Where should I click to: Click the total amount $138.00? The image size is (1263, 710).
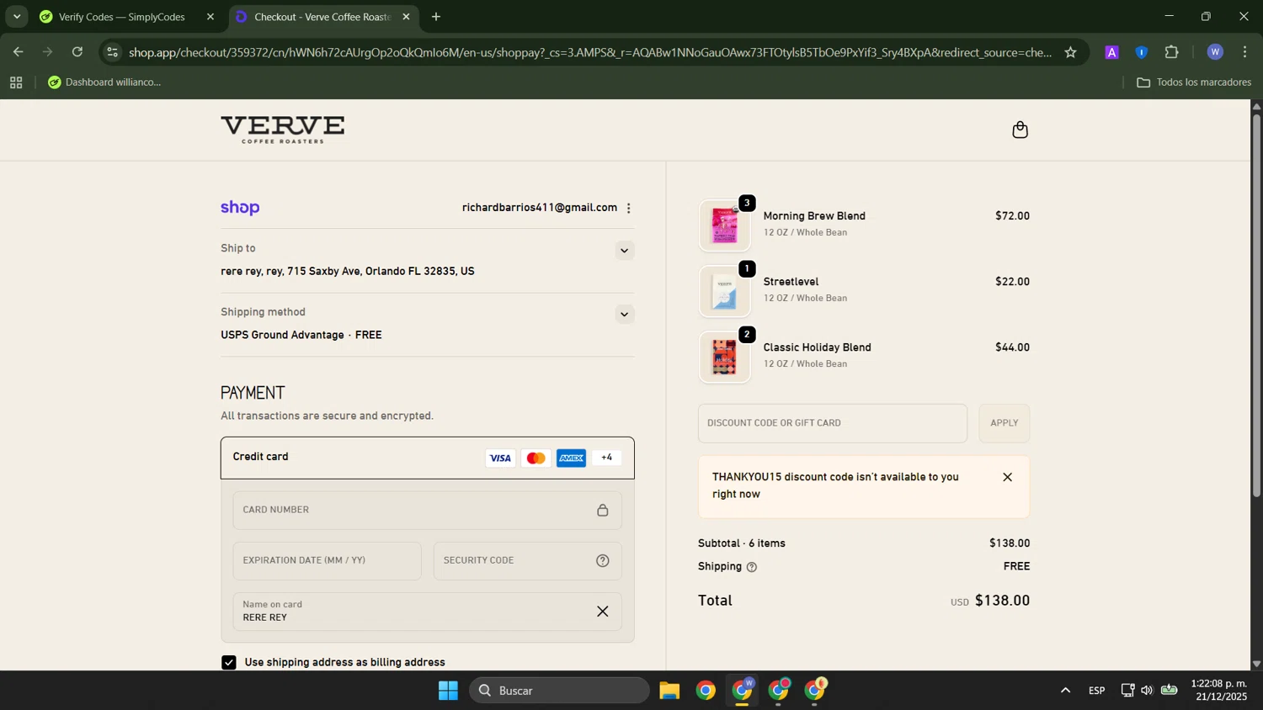click(x=1002, y=601)
